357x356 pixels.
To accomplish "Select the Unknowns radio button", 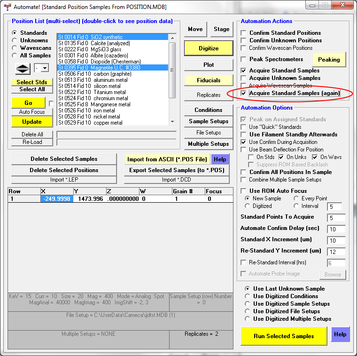I will [x=15, y=40].
